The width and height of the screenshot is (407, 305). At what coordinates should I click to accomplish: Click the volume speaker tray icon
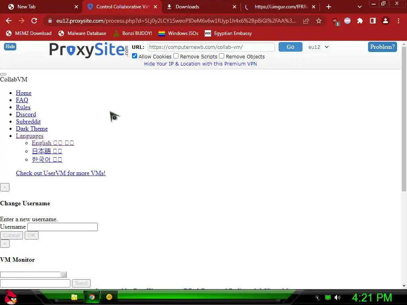coord(337,297)
